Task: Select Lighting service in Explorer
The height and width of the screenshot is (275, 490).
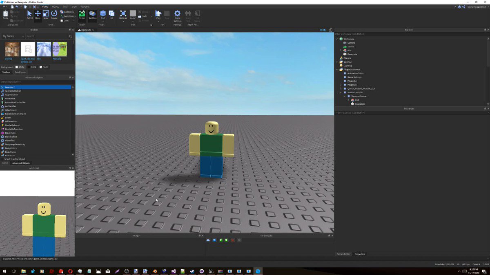Action: pyautogui.click(x=347, y=66)
